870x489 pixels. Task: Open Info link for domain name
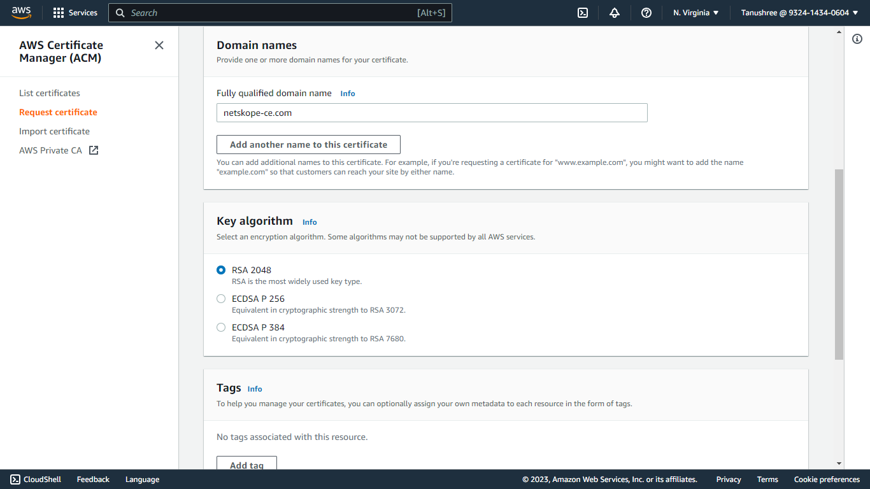[348, 94]
